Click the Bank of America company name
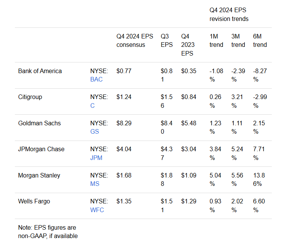284x243 pixels. point(40,71)
